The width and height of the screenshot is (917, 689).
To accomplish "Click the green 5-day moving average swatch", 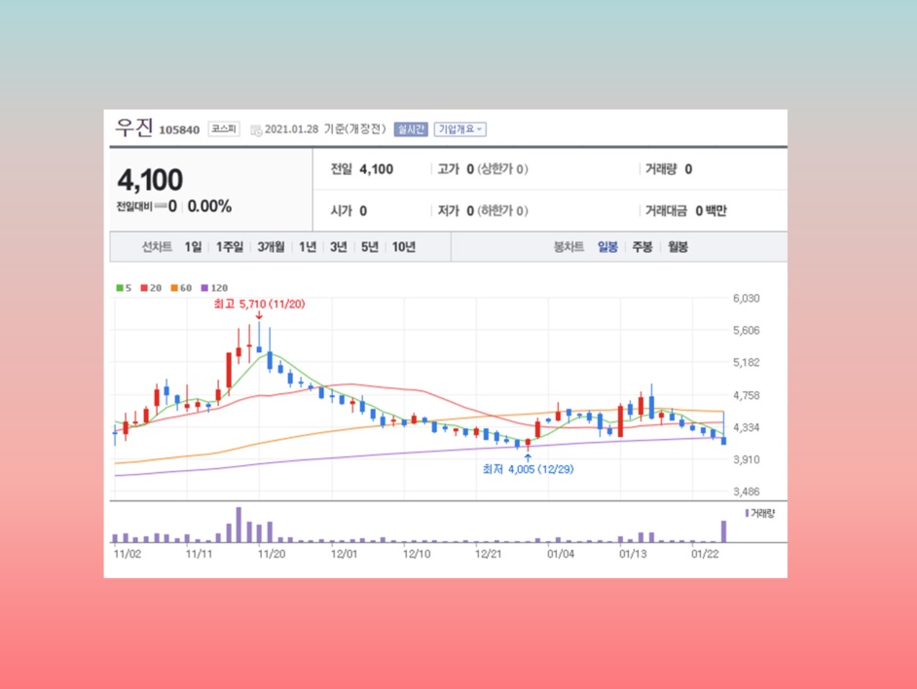I will click(x=120, y=288).
